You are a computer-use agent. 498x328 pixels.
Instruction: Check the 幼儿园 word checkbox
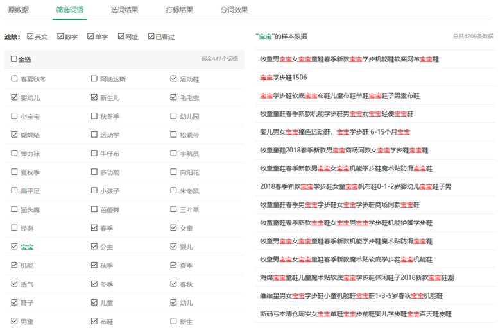coord(173,116)
